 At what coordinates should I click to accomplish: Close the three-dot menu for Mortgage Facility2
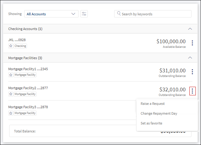[x=192, y=91]
